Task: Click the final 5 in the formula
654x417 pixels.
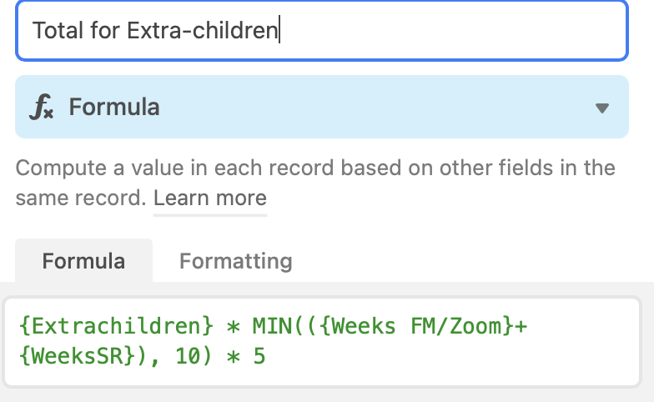Action: 259,356
